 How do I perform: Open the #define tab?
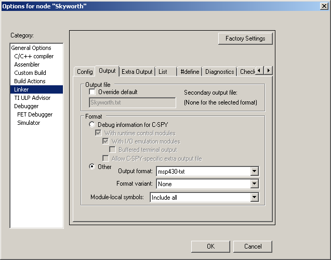coord(189,72)
